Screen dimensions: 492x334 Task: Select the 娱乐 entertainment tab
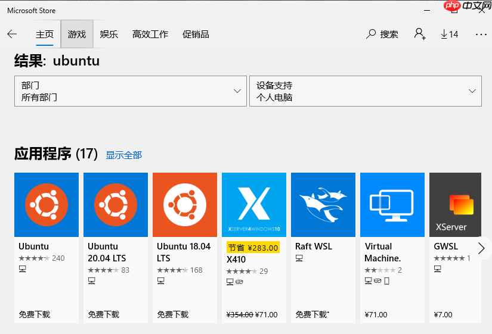point(109,34)
